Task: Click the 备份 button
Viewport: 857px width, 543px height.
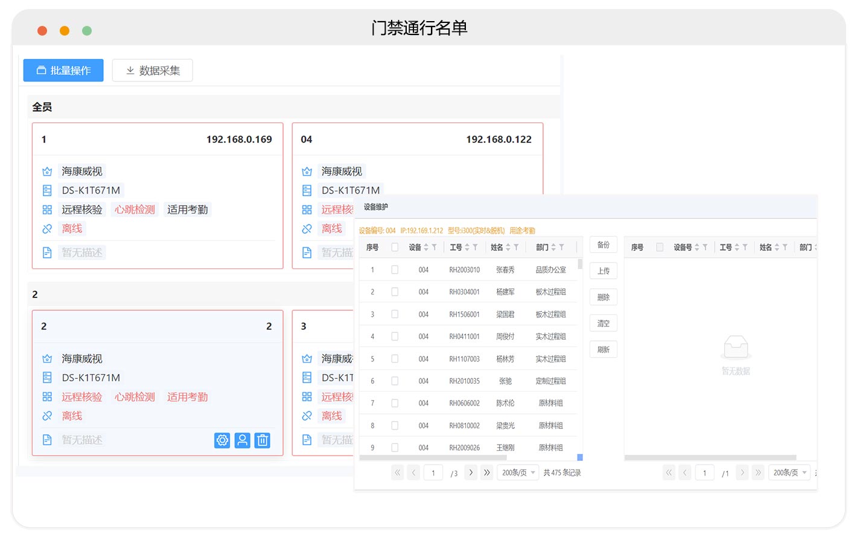Action: point(604,245)
